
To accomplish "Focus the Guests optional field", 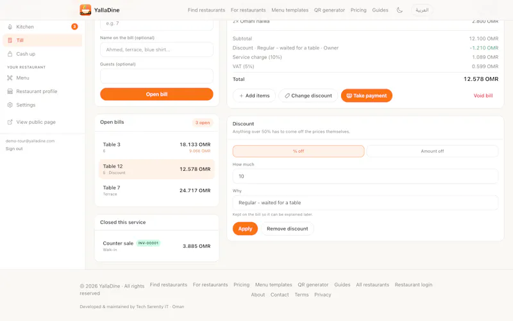I will pyautogui.click(x=156, y=76).
